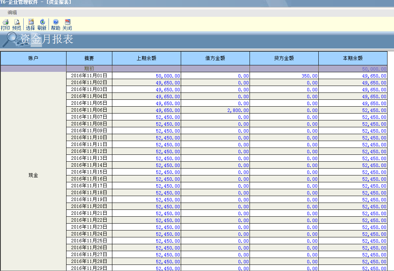Click the 本期余额 column header
The width and height of the screenshot is (394, 271).
coord(353,58)
